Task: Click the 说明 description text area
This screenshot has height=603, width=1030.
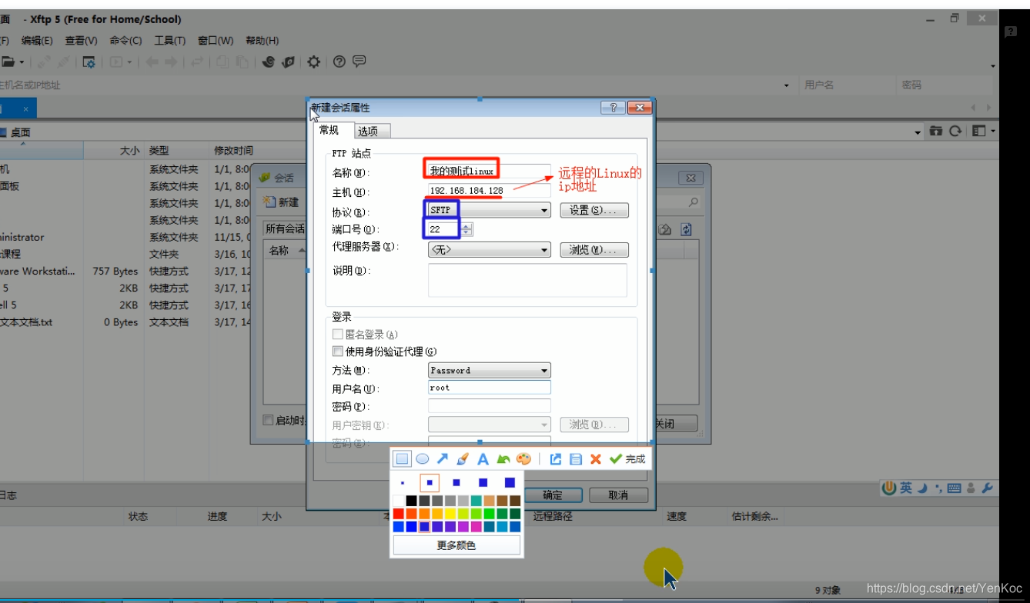Action: tap(527, 280)
